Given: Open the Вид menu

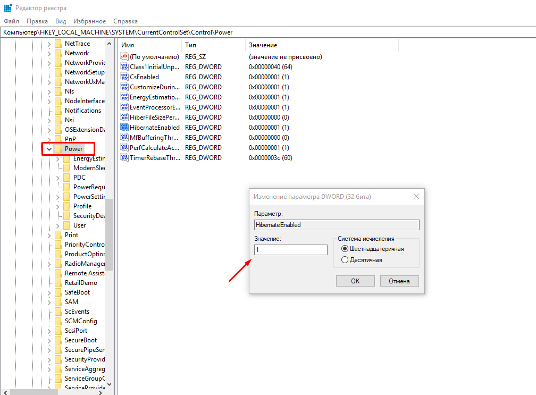Looking at the screenshot, I should [61, 21].
